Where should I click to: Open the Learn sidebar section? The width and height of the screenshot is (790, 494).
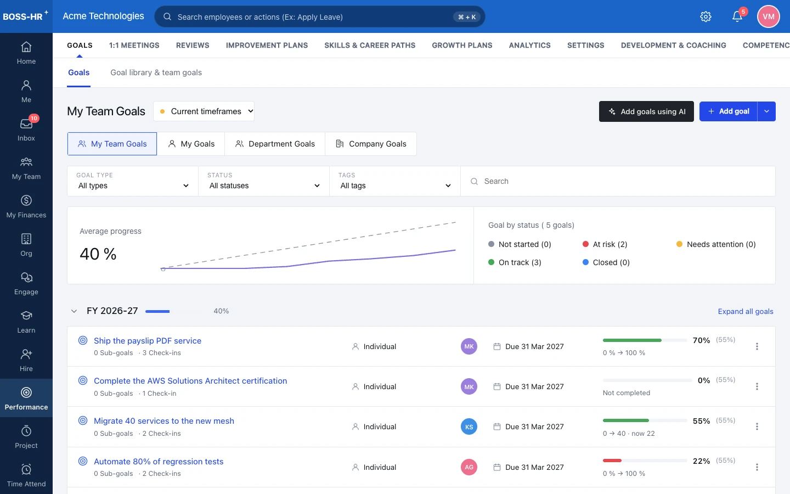[26, 322]
